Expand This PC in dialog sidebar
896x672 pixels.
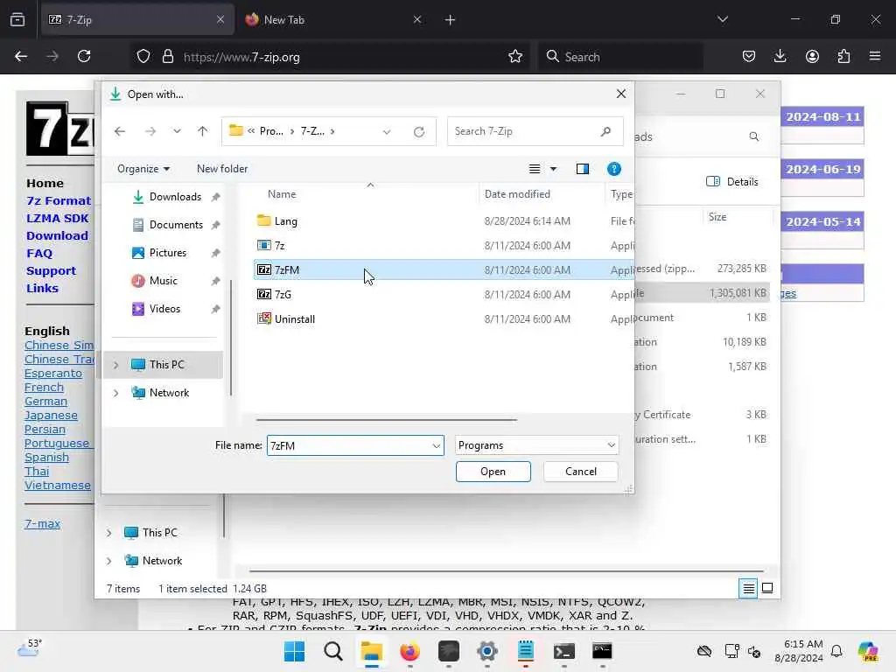tap(116, 365)
